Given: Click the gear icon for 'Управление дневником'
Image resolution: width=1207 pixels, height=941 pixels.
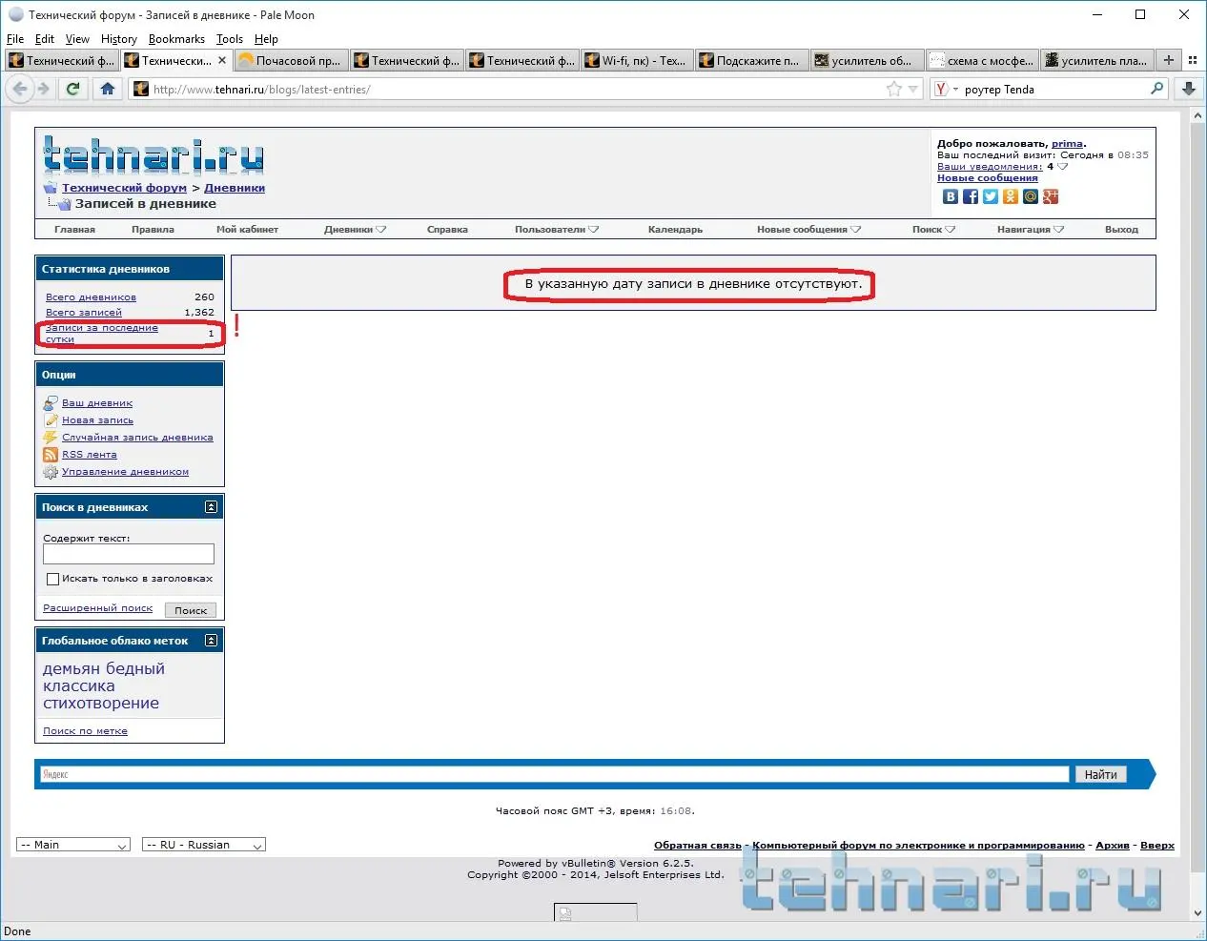Looking at the screenshot, I should point(51,472).
